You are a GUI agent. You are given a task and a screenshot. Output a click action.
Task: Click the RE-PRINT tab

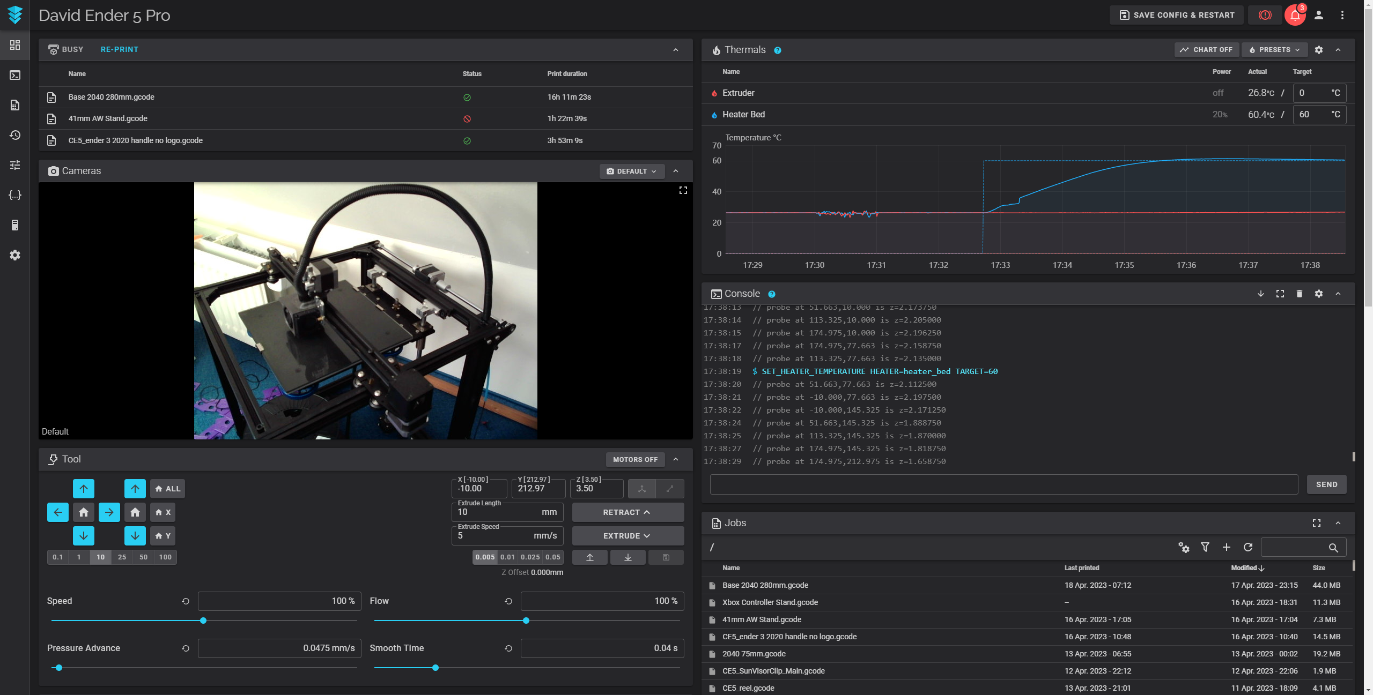point(119,49)
